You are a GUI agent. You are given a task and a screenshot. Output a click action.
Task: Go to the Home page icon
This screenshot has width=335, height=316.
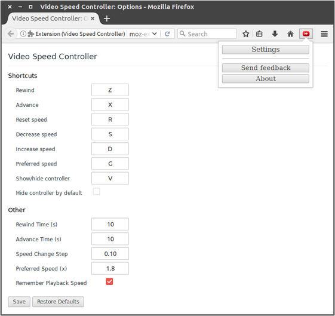pyautogui.click(x=290, y=34)
